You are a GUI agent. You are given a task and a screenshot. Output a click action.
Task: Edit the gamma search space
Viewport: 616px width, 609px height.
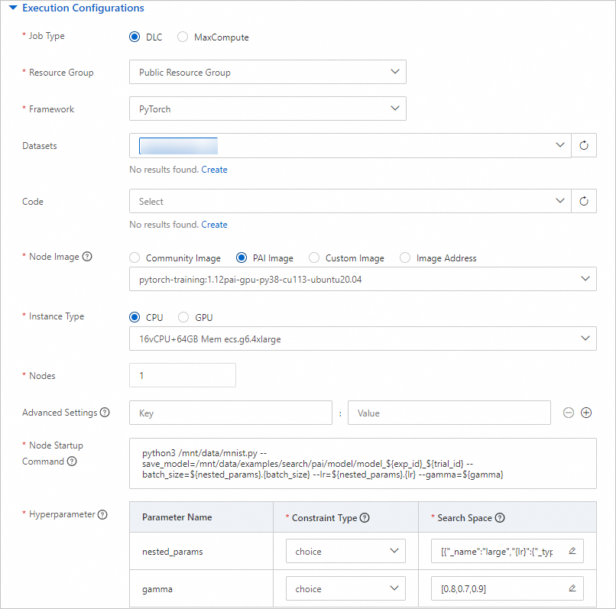tap(572, 588)
